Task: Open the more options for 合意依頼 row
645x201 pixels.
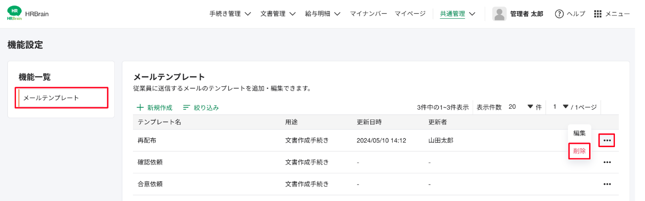Action: [x=607, y=184]
